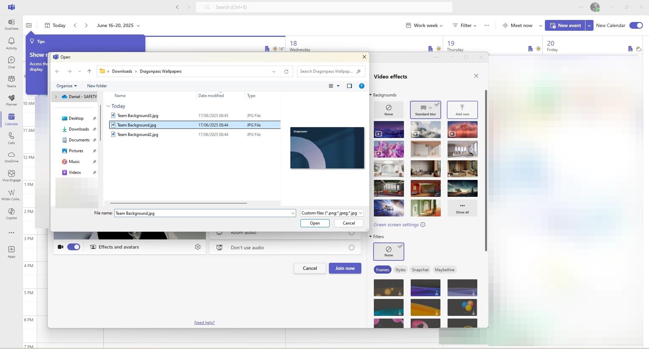Open the Custom files type dropdown

pos(332,213)
